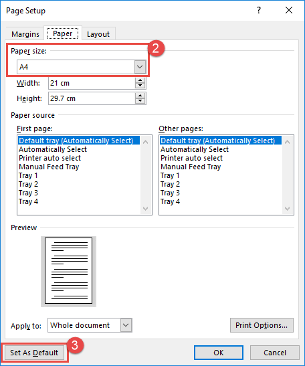Open the Apply to Whole document dropdown
Image resolution: width=305 pixels, height=366 pixels.
pyautogui.click(x=90, y=325)
